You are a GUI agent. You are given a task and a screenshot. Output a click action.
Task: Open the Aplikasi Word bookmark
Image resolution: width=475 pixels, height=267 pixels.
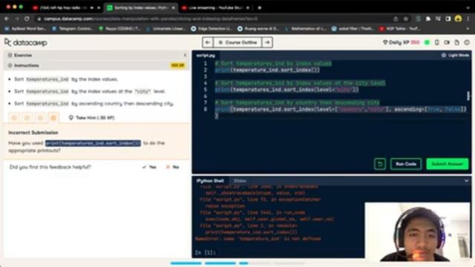[25, 29]
